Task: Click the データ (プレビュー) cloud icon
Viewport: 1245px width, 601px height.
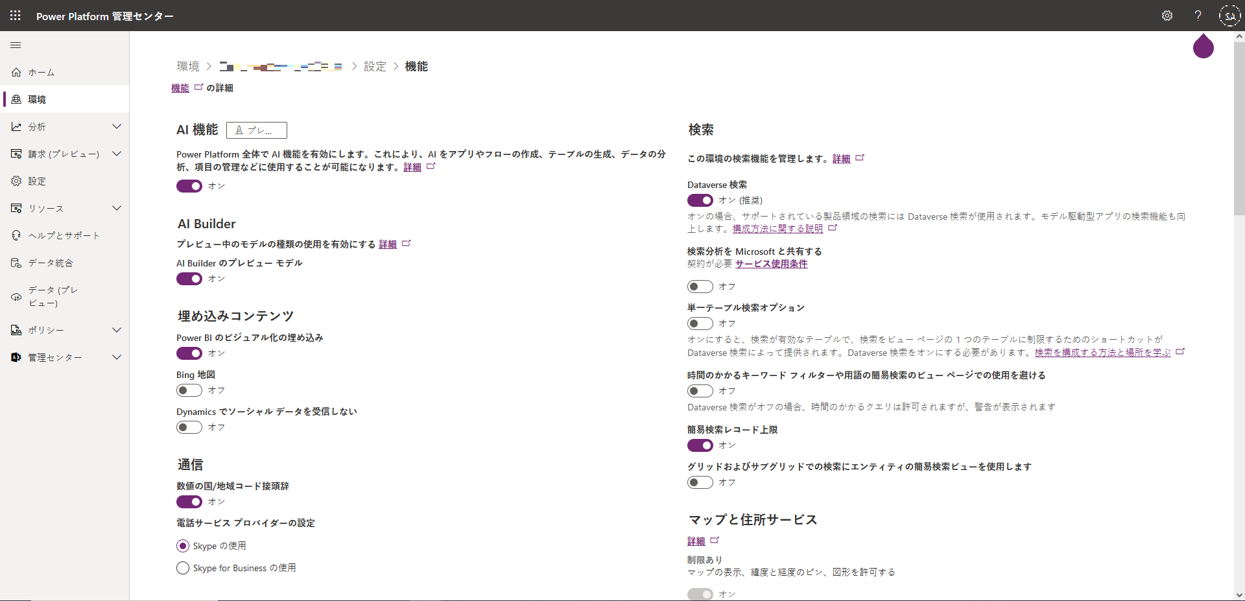Action: 16,297
